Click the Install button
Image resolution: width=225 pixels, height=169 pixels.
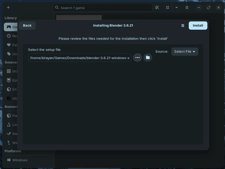pos(198,26)
